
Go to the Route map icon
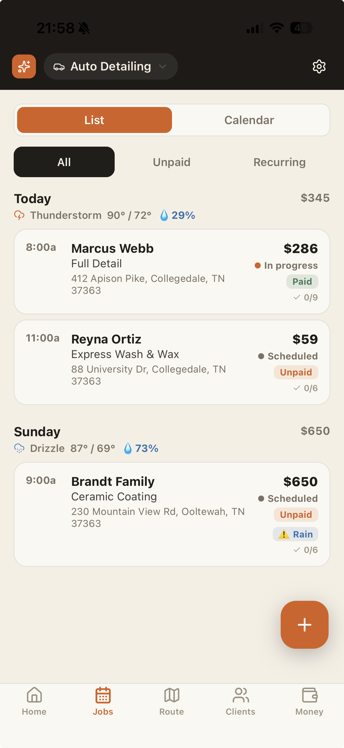click(171, 695)
